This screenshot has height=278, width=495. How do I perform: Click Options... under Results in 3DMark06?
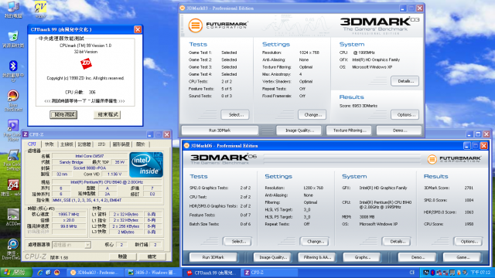(x=469, y=242)
